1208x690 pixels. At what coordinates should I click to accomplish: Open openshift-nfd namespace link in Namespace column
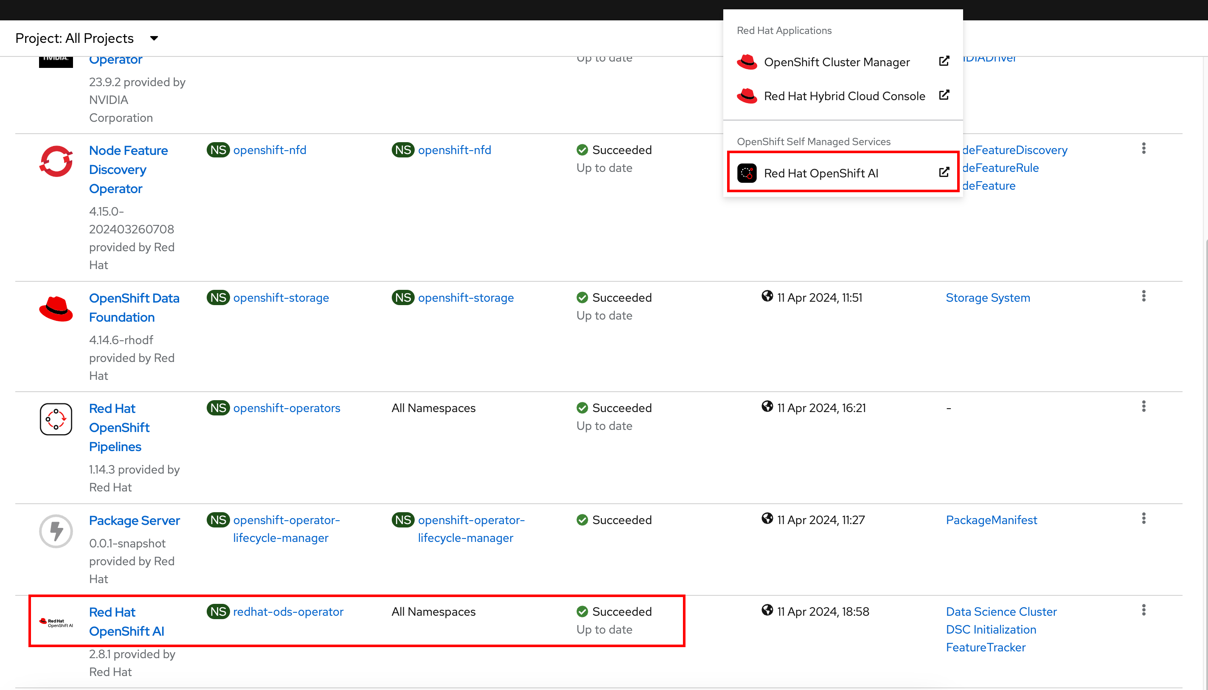pyautogui.click(x=270, y=150)
